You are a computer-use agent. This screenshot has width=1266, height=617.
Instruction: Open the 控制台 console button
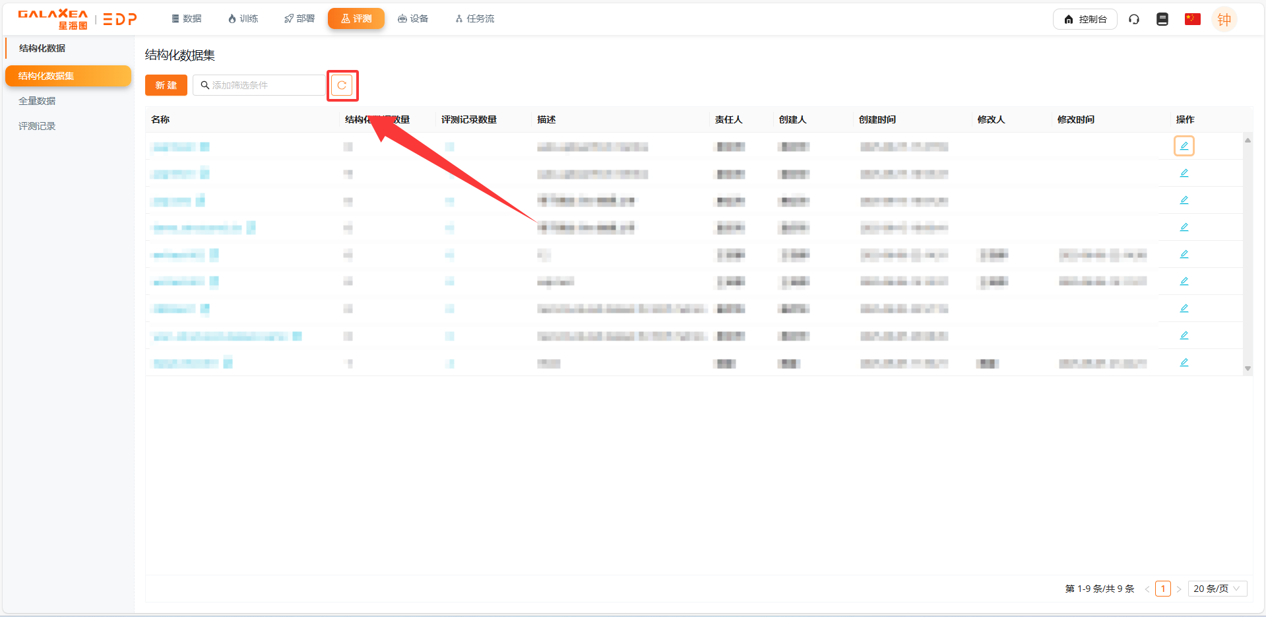click(1085, 19)
